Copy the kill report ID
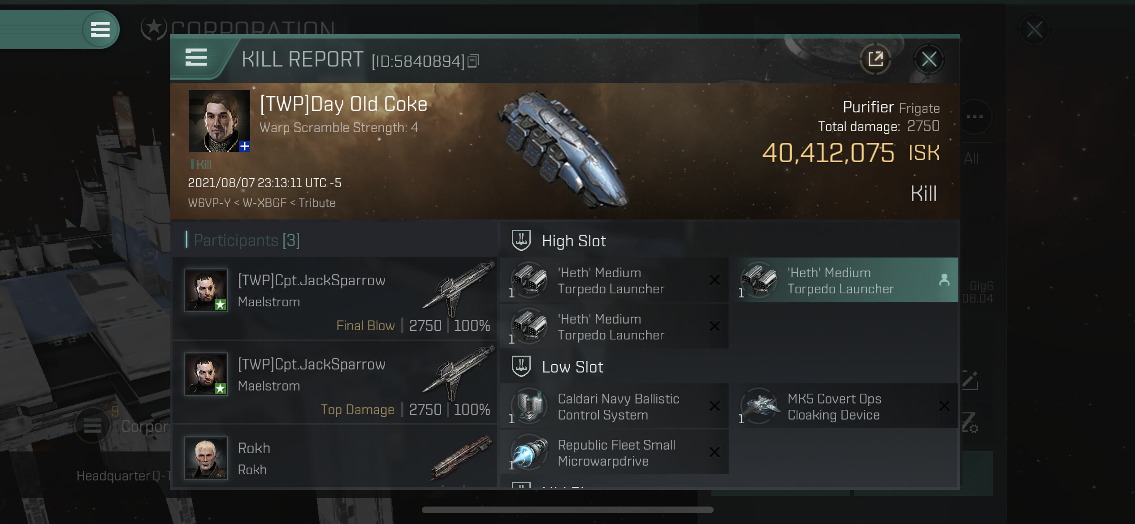Screen dimensions: 1135x524 click(473, 61)
